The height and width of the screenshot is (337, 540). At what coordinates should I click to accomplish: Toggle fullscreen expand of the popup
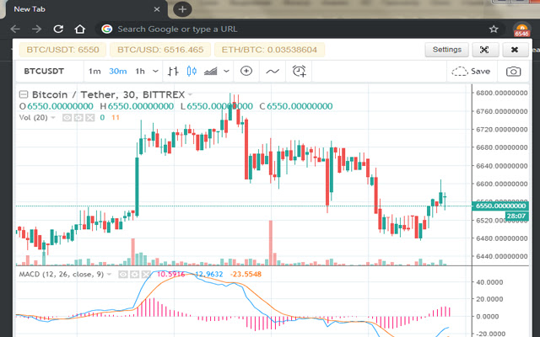(x=484, y=50)
